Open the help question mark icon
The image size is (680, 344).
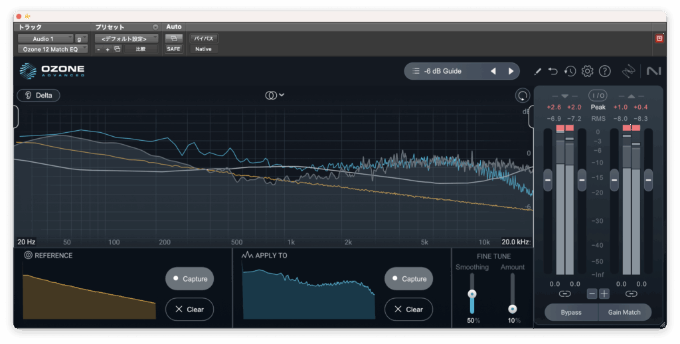(604, 71)
